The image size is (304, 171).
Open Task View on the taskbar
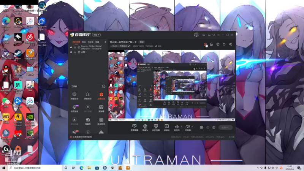(73, 168)
